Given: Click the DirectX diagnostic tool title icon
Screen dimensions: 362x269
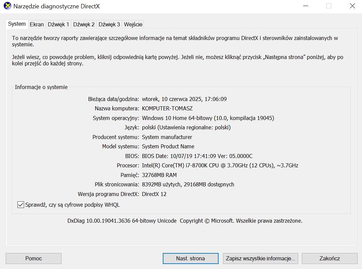Looking at the screenshot, I should [7, 6].
